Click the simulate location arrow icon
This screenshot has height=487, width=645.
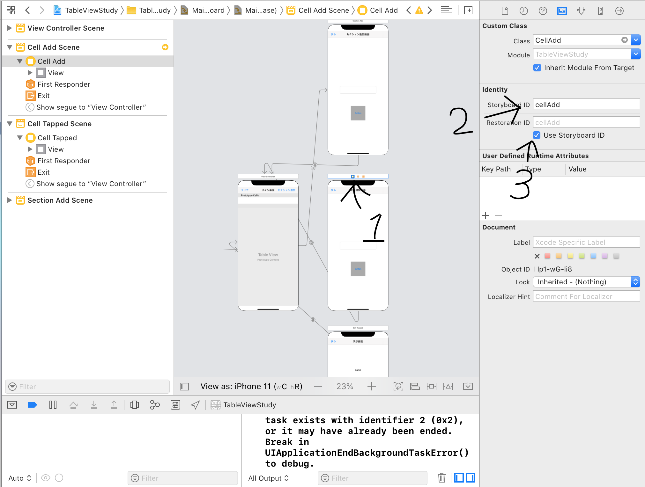(195, 405)
